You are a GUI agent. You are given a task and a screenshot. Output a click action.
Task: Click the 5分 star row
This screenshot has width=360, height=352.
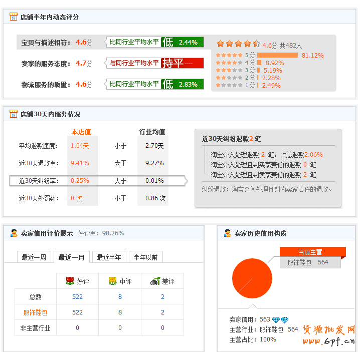(x=229, y=55)
